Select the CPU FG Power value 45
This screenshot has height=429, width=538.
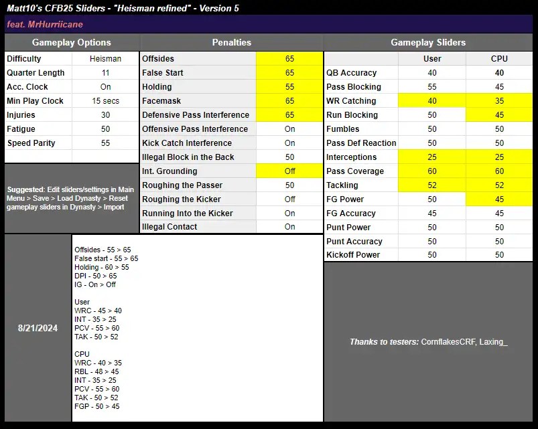click(x=499, y=199)
